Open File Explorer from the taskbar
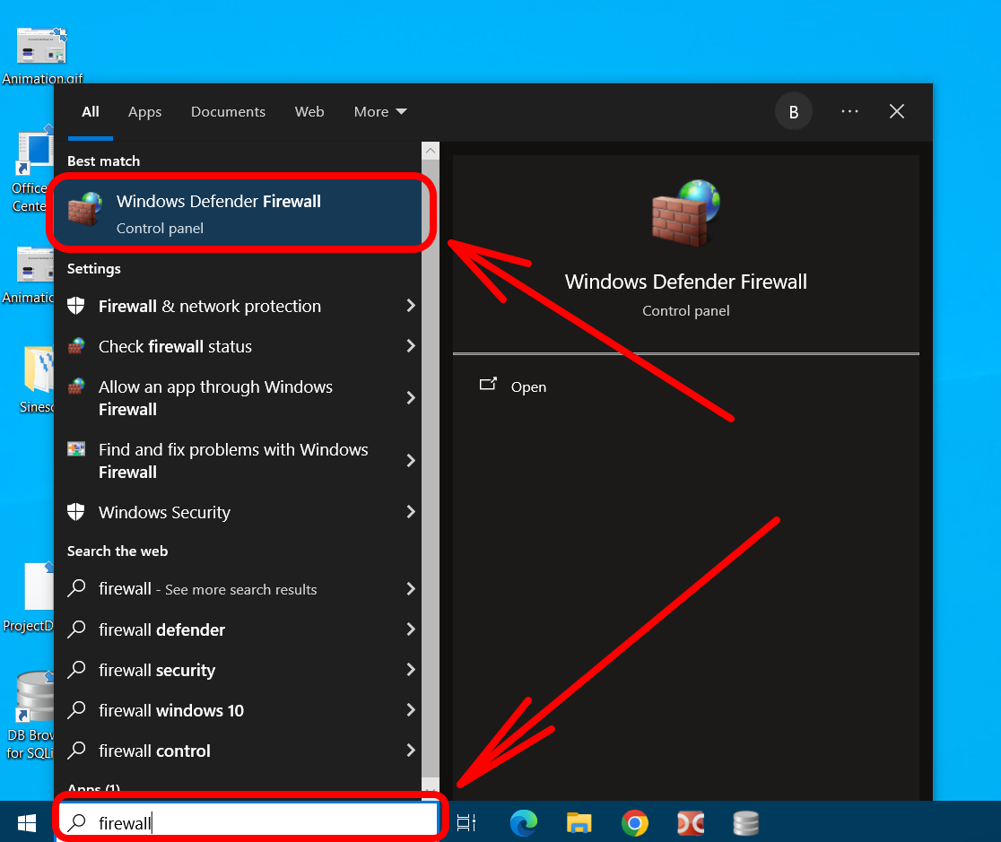The height and width of the screenshot is (842, 1001). coord(579,822)
